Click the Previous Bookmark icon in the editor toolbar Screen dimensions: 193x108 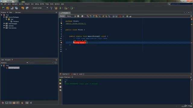pyautogui.click(x=103, y=16)
